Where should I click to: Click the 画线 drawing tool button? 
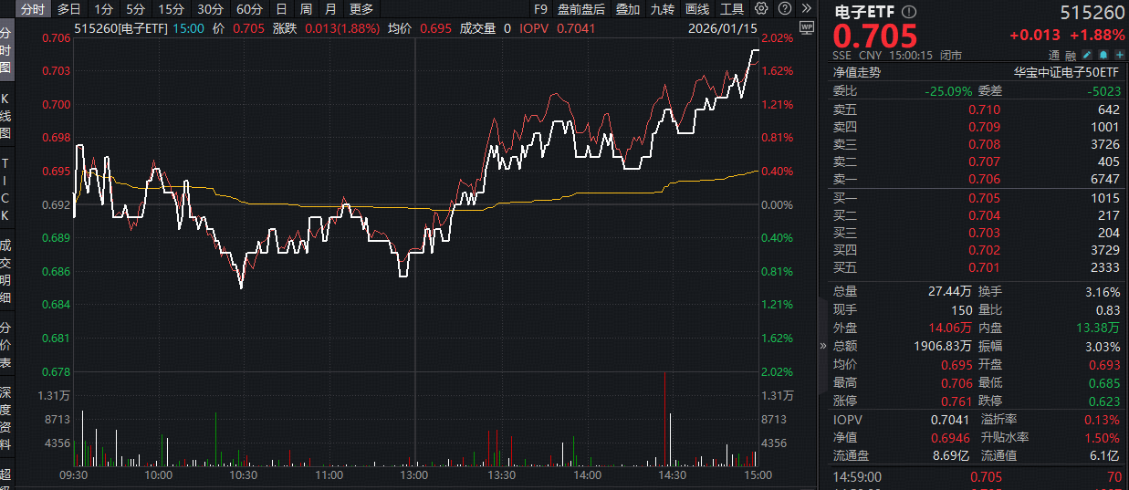697,9
